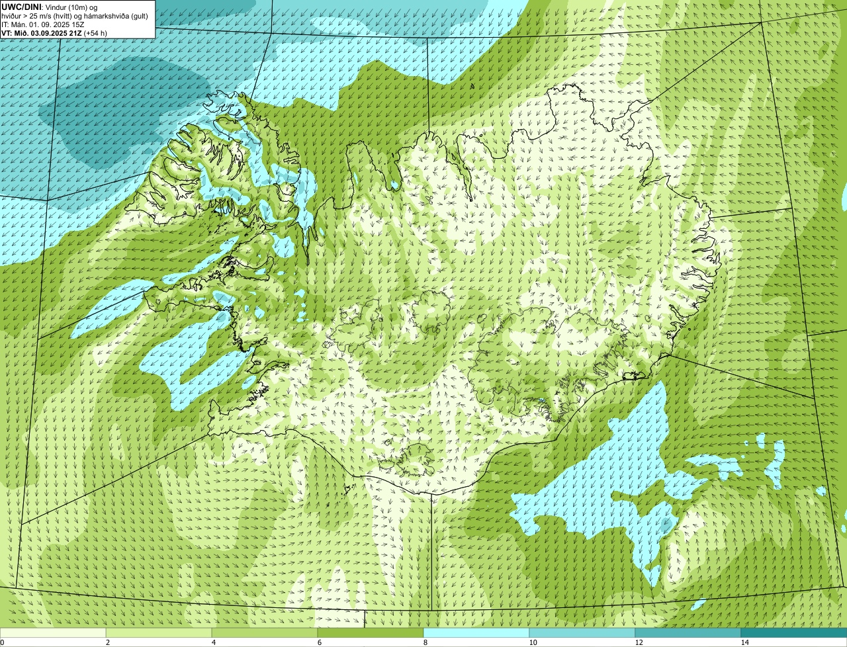Click the legend scale label "6"
847x647 pixels.
point(319,642)
